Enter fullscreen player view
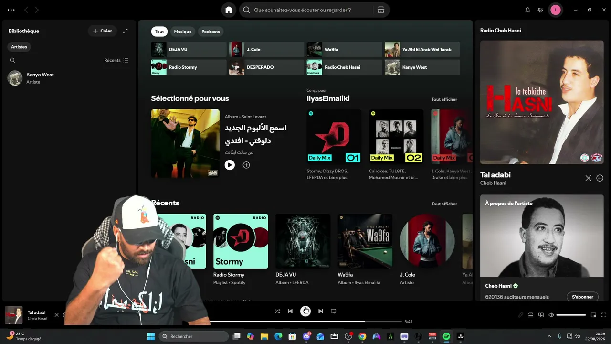 click(x=604, y=315)
